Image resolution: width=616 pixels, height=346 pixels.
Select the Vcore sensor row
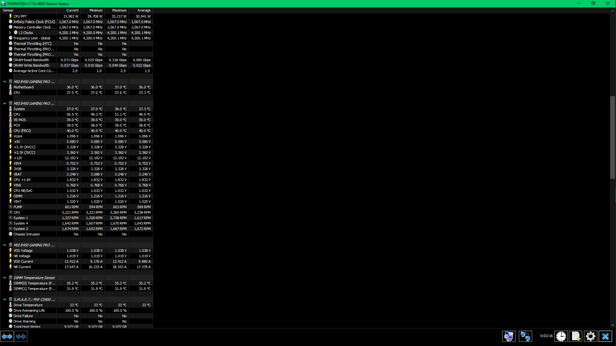pos(18,136)
